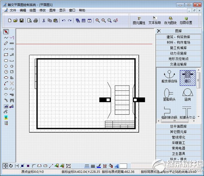
Task: Click the white color swatch box
Action: [123, 166]
